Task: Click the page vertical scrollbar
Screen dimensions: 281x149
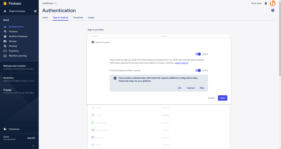Action: point(279,38)
